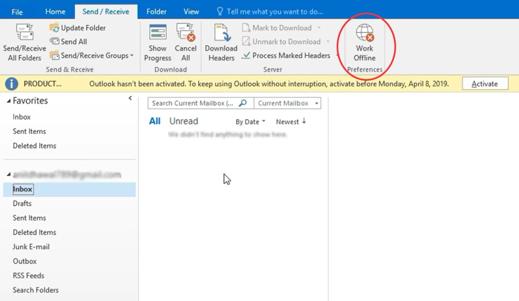
Task: Open Send/Receive Groups dropdown
Action: click(x=92, y=55)
